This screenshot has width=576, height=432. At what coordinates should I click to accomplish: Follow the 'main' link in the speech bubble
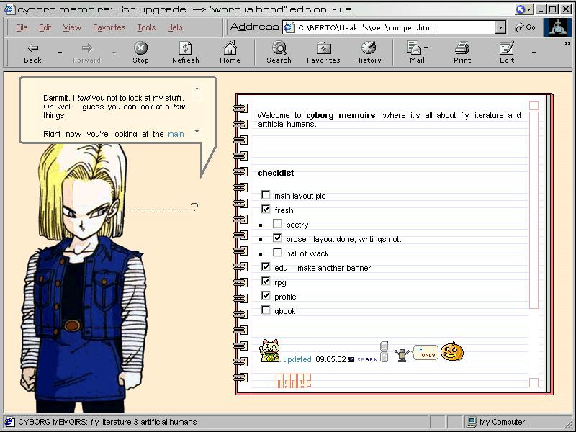[176, 134]
